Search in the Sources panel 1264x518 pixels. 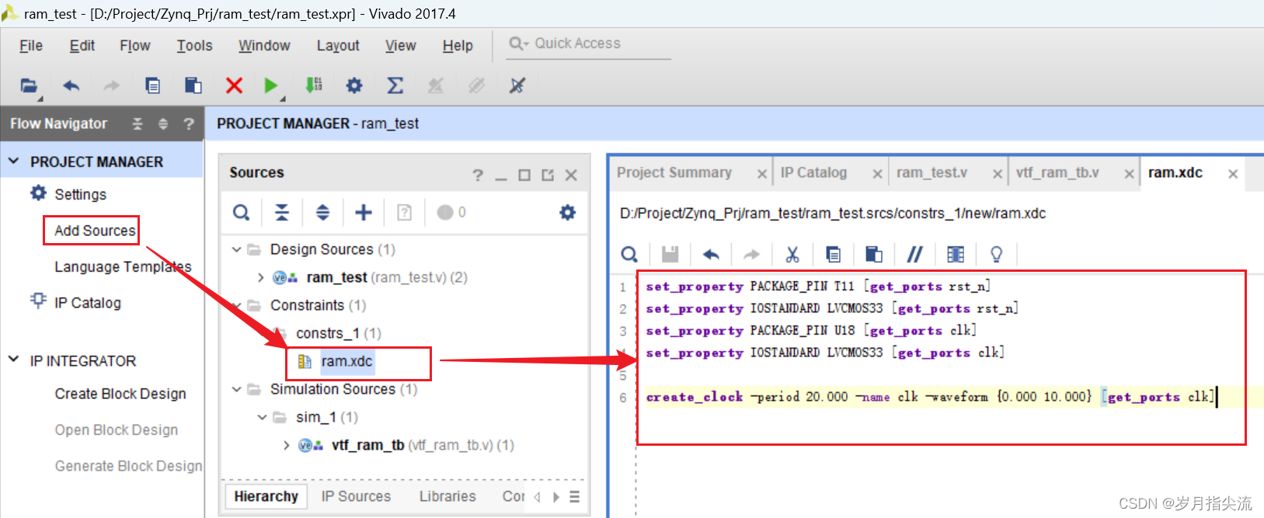click(242, 212)
